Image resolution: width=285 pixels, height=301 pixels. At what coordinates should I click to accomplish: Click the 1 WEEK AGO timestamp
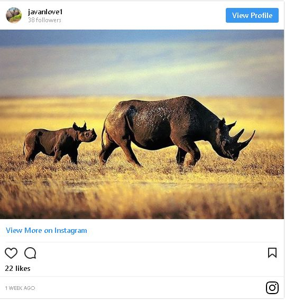coord(20,288)
